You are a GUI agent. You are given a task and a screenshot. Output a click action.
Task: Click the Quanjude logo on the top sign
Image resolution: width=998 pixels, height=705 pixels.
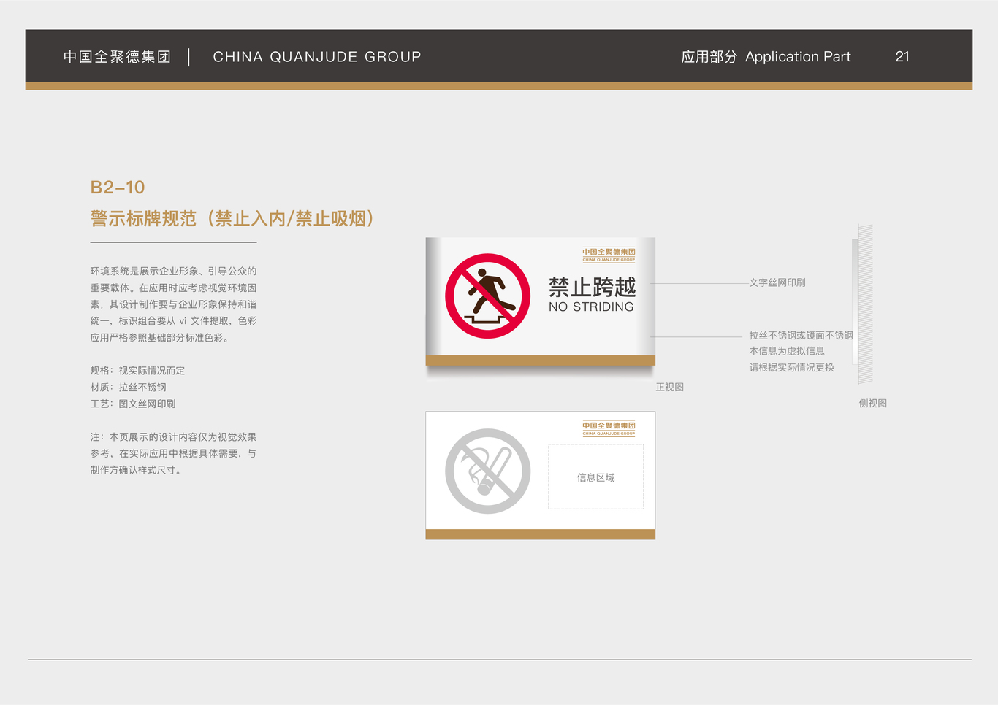point(609,255)
